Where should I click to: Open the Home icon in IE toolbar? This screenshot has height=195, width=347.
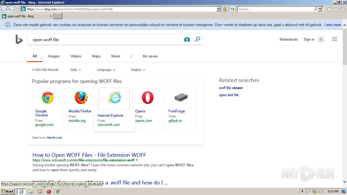(x=329, y=9)
